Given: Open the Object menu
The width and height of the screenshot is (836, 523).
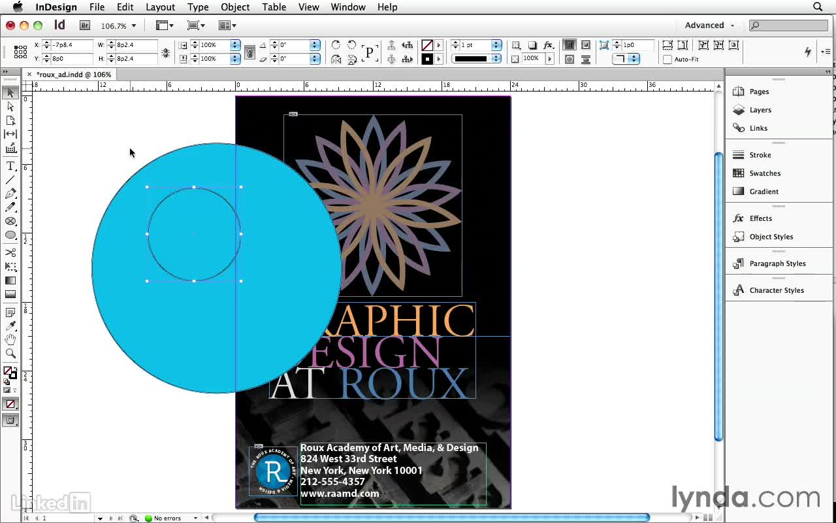Looking at the screenshot, I should pos(235,7).
